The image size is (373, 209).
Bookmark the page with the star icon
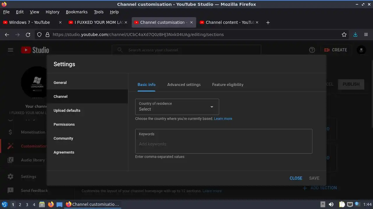[344, 35]
